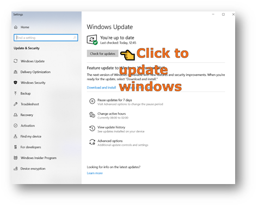Viewport: 258px width, 207px height.
Task: Select Windows Update in sidebar
Action: pos(33,61)
